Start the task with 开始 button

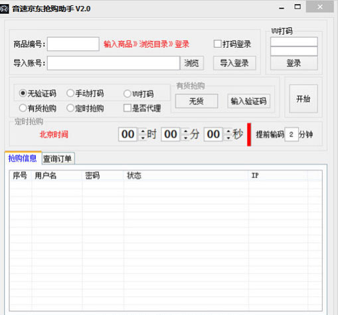click(303, 98)
